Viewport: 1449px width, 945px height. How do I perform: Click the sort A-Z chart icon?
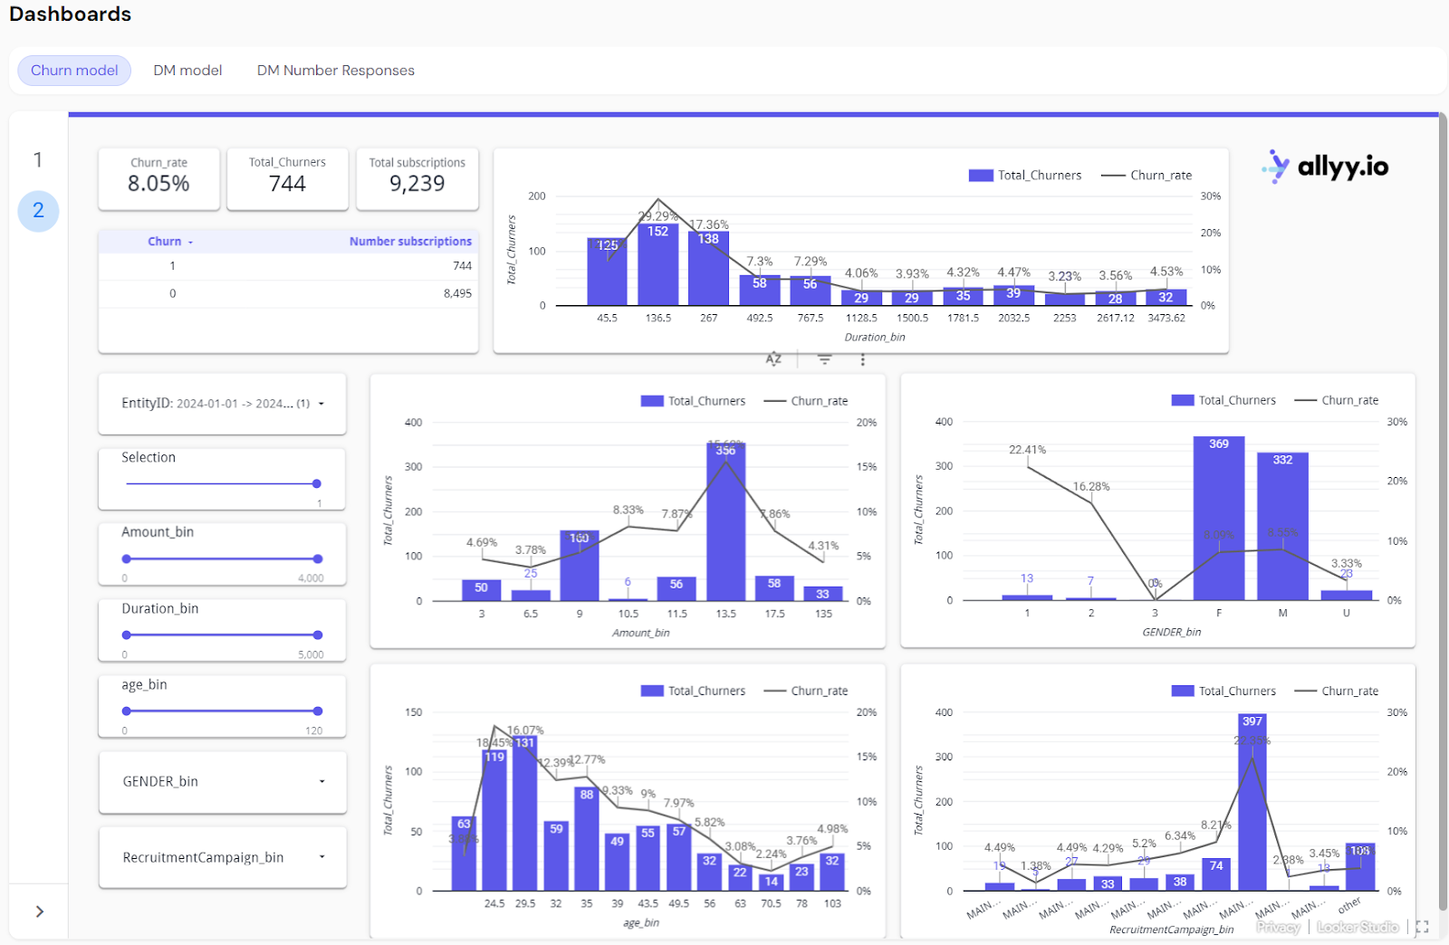pyautogui.click(x=773, y=359)
